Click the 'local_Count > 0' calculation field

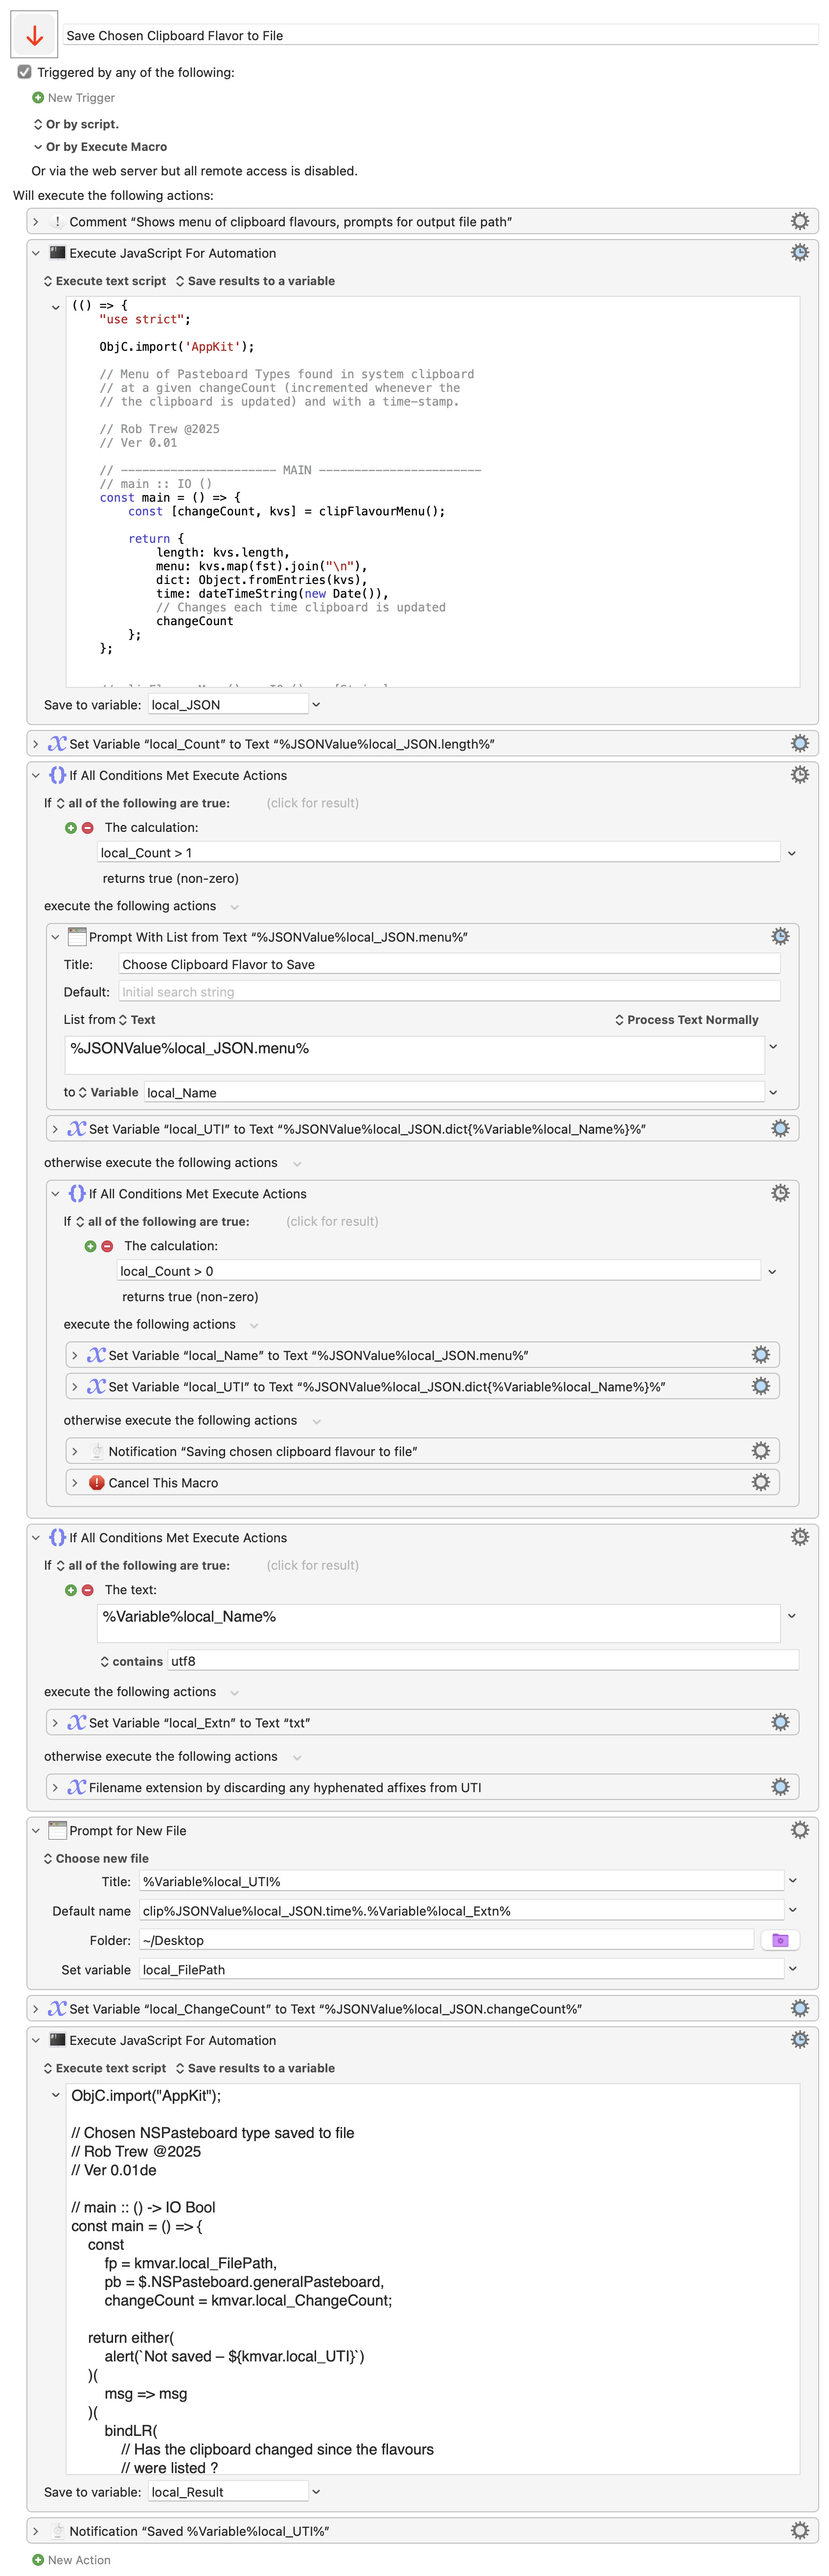(438, 1270)
